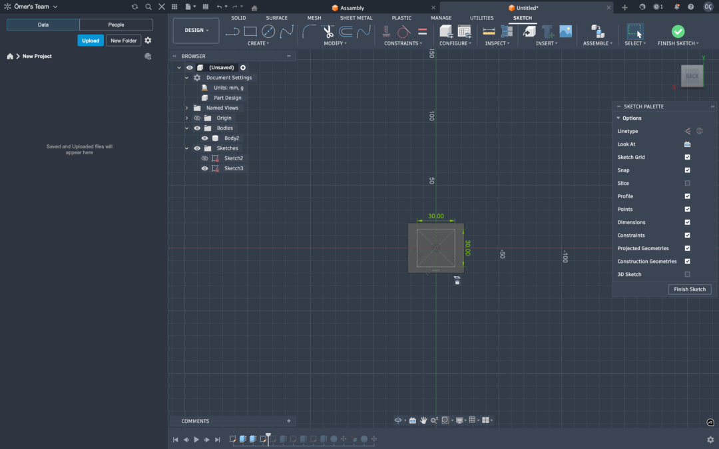Select the Pan hand tool
Viewport: 719px width, 449px height.
(423, 420)
